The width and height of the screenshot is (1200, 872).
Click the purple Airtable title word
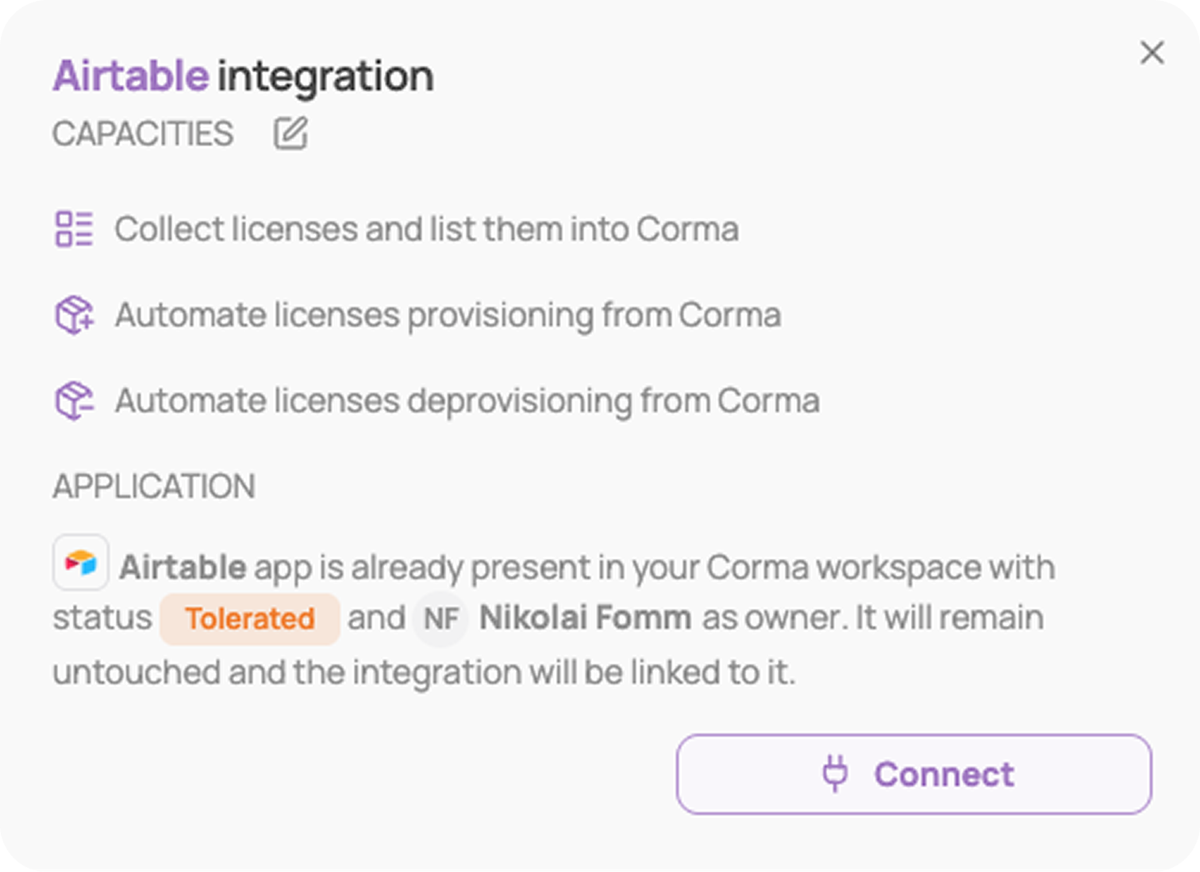point(131,76)
